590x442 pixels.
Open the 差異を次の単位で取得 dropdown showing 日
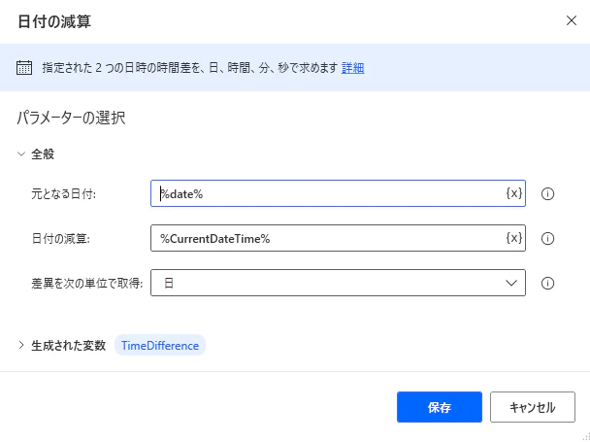tap(338, 283)
